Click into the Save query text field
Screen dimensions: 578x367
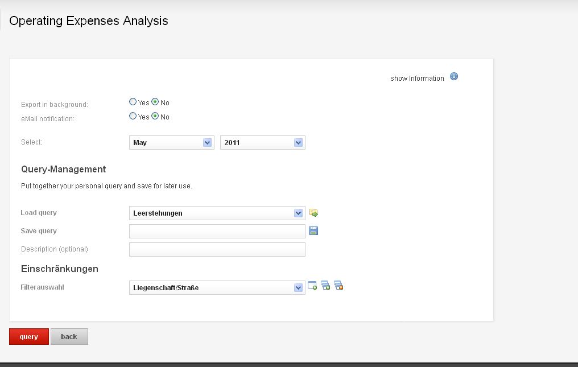(x=217, y=231)
